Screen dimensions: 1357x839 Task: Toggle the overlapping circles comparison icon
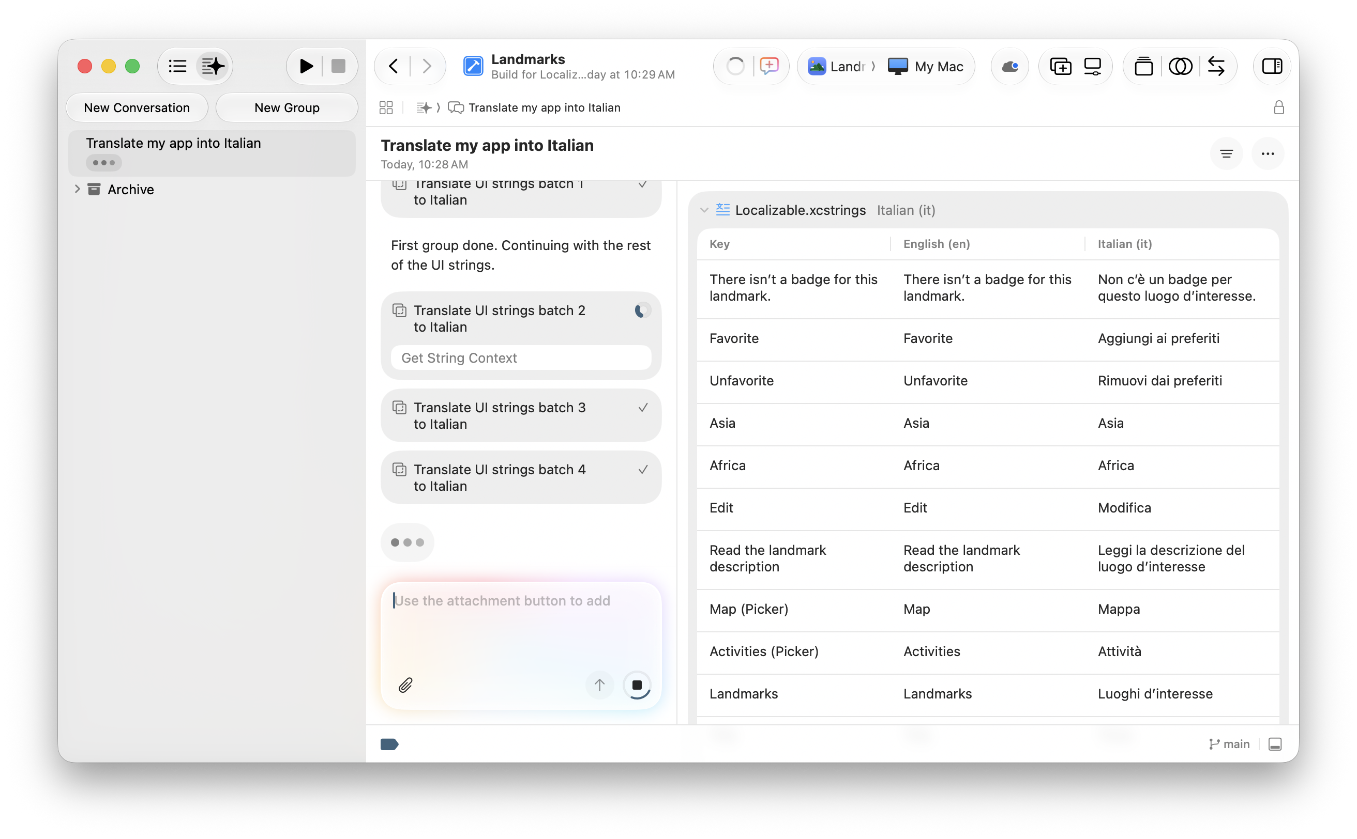click(1180, 67)
